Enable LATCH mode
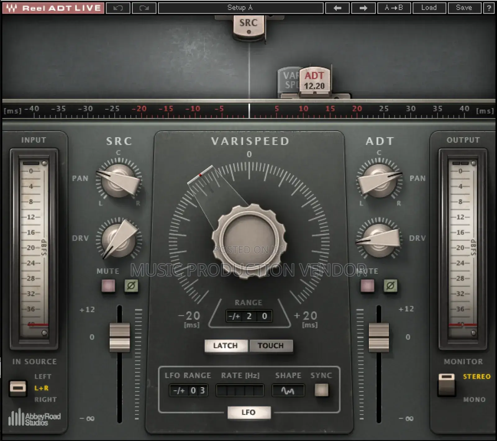Screen dimensions: 497x441 (x=226, y=346)
